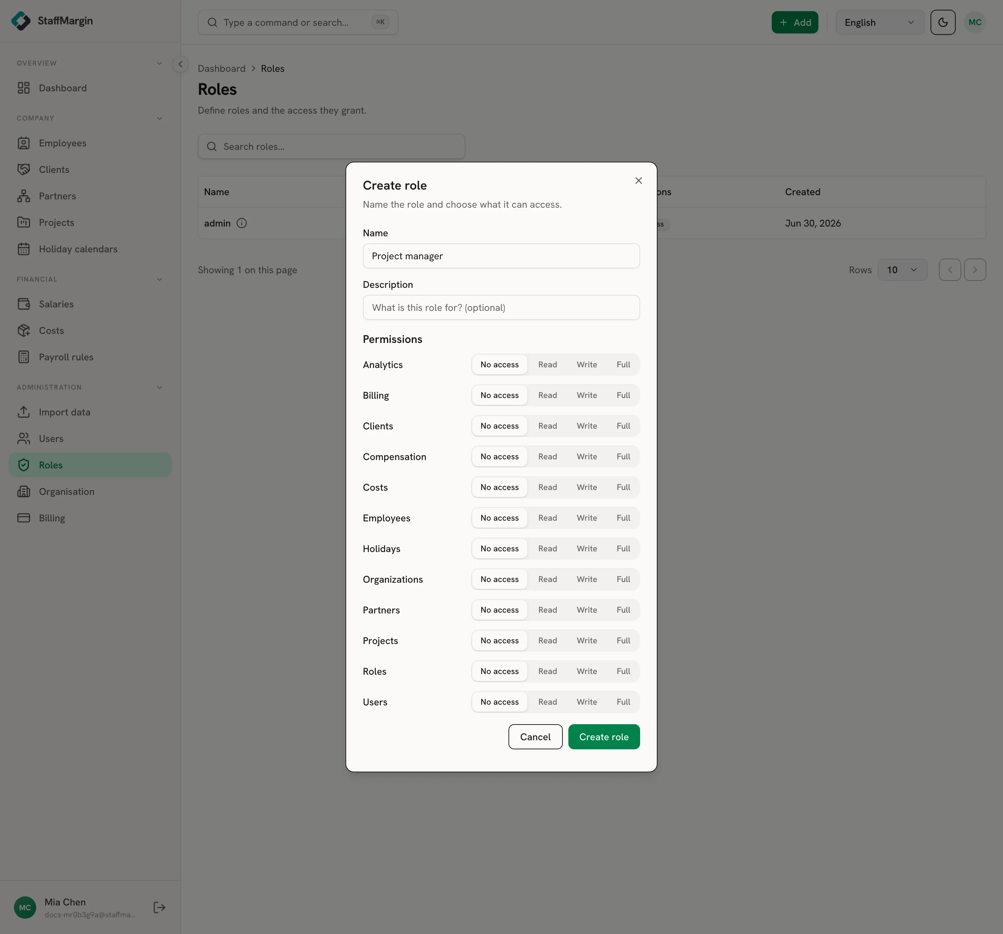Open the Costs box icon in sidebar
The height and width of the screenshot is (934, 1003).
tap(24, 331)
